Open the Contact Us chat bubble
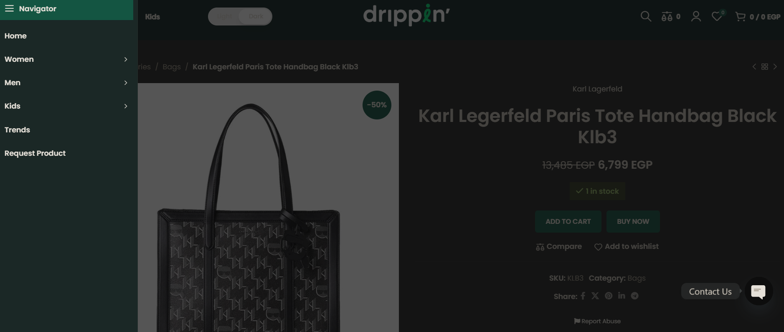784x332 pixels. point(758,291)
